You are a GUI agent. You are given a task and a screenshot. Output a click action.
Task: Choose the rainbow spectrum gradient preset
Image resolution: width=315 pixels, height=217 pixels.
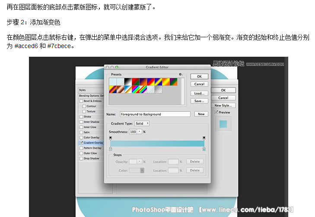(136, 89)
